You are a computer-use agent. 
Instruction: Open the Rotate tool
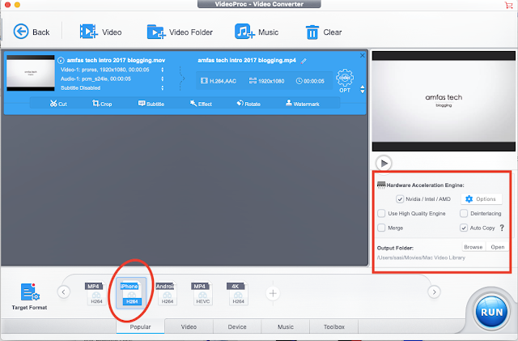[248, 104]
